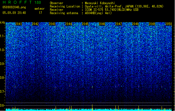The image size is (175, 111).
Task: Click the Observer label
Action: pos(56,3)
